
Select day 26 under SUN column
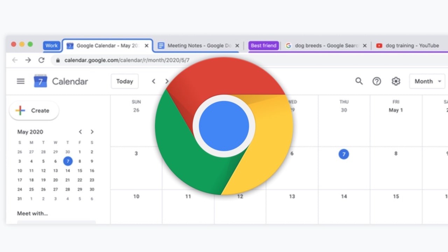(136, 110)
